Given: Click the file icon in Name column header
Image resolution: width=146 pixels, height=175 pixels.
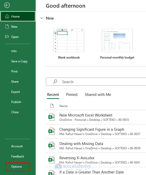Looking at the screenshot, I should click(x=52, y=106).
